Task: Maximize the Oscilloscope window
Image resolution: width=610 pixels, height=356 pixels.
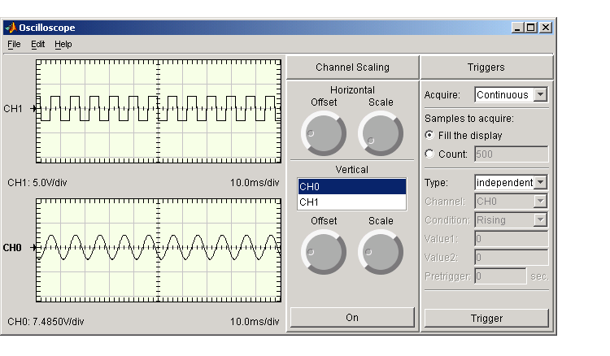Action: [x=530, y=28]
